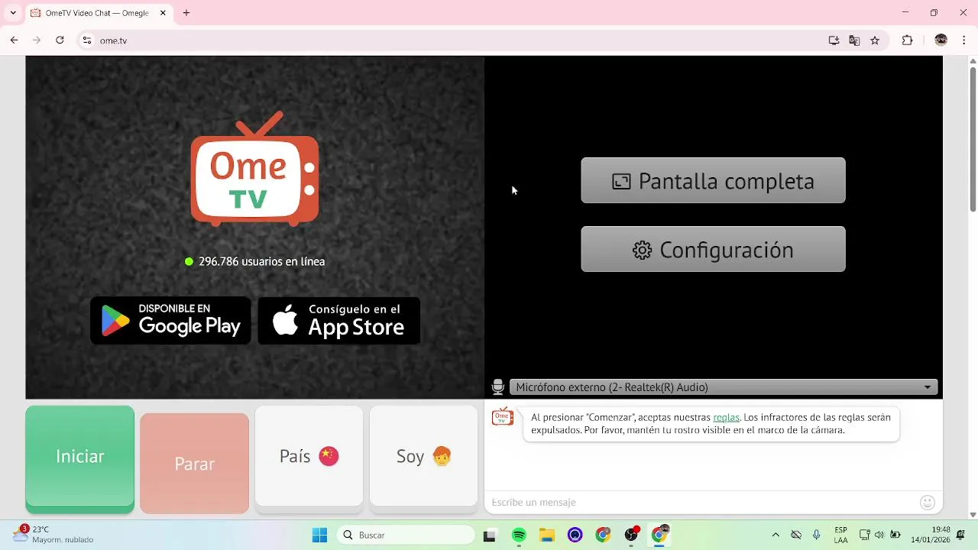Viewport: 978px width, 550px height.
Task: Click the translate page icon
Action: 854,40
